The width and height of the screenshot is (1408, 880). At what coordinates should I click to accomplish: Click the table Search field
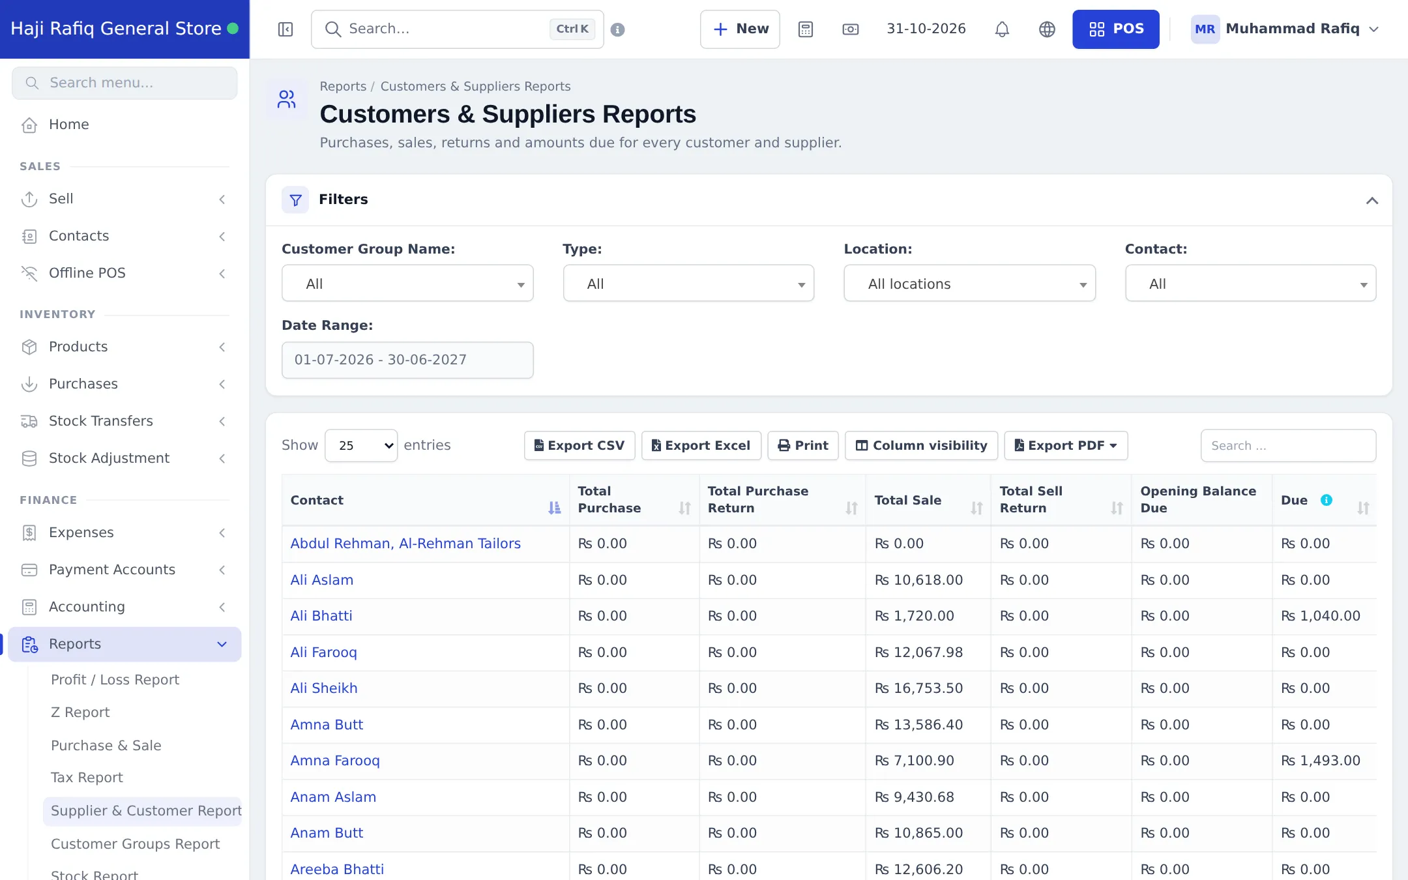(1288, 446)
